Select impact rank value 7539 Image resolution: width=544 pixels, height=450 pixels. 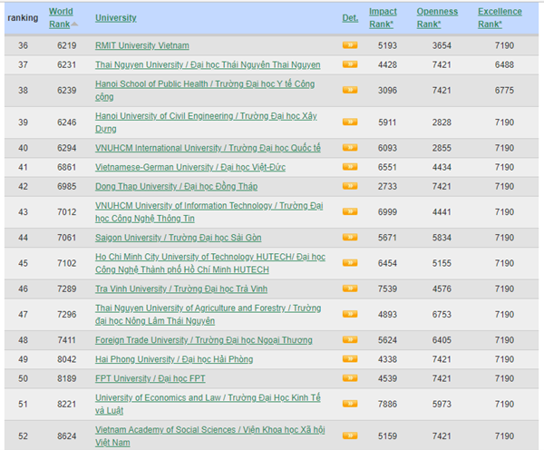(x=387, y=289)
